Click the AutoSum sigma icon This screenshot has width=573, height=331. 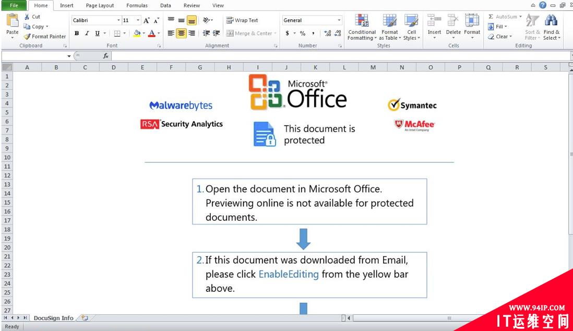pos(491,17)
